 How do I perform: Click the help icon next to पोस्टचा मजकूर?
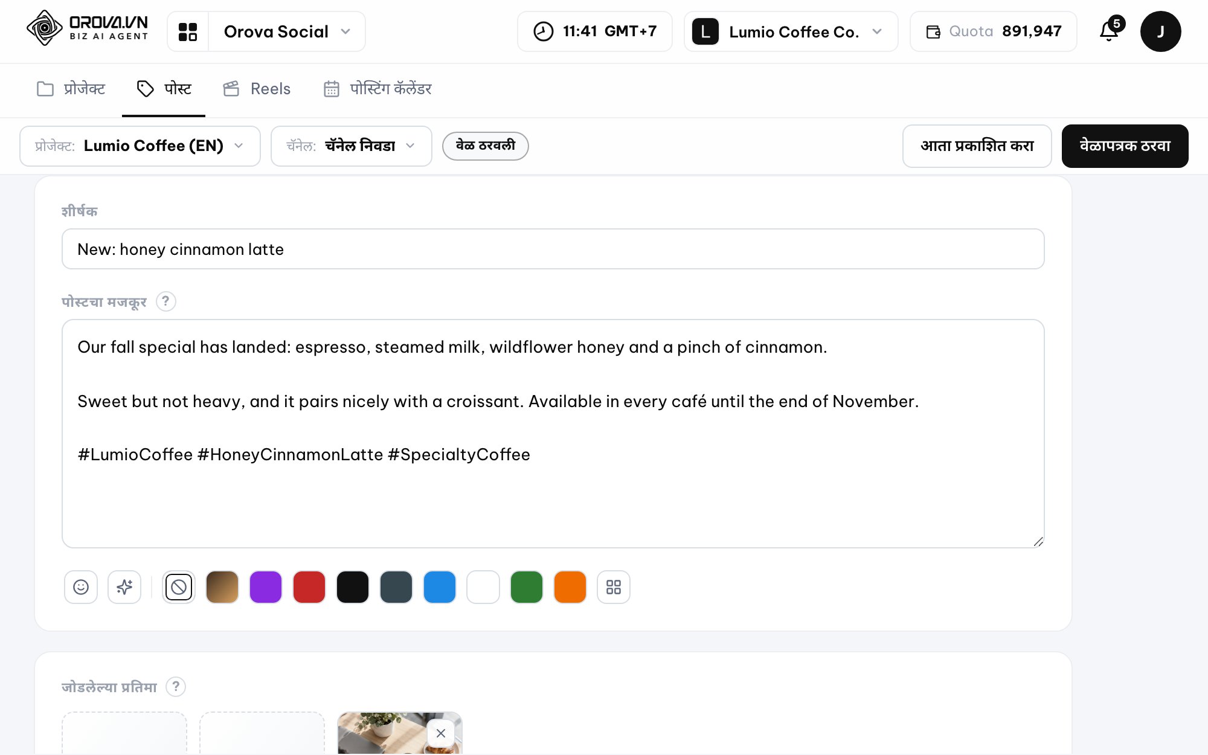165,301
